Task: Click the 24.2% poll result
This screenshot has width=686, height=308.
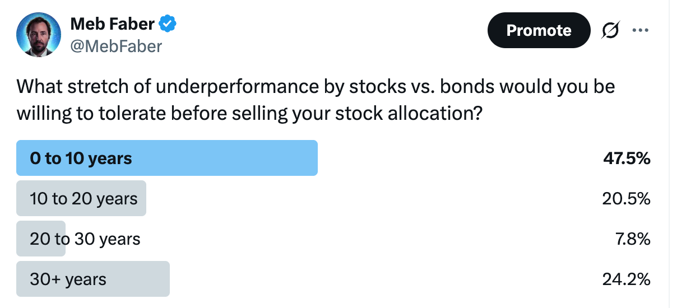Action: click(627, 279)
